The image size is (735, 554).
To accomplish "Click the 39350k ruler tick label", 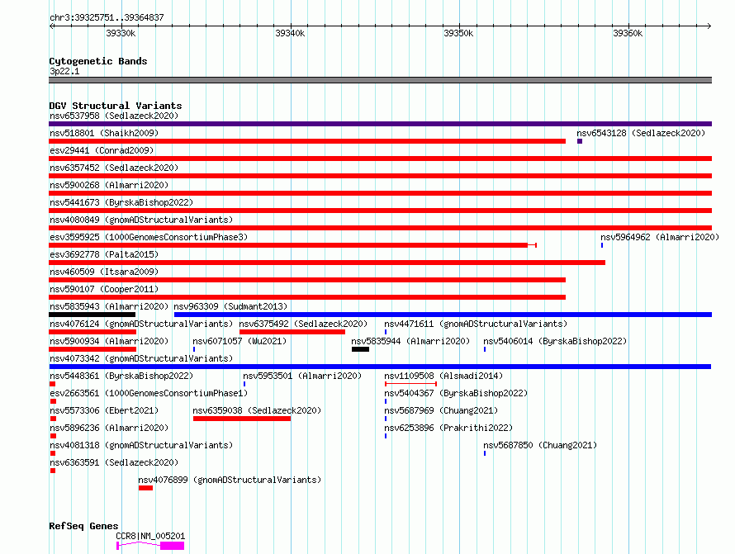I will coord(458,33).
